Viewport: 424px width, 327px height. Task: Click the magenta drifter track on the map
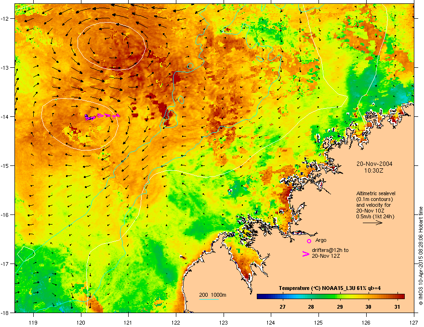pyautogui.click(x=102, y=116)
